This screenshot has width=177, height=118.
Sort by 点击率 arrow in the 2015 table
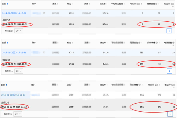(x=107, y=43)
